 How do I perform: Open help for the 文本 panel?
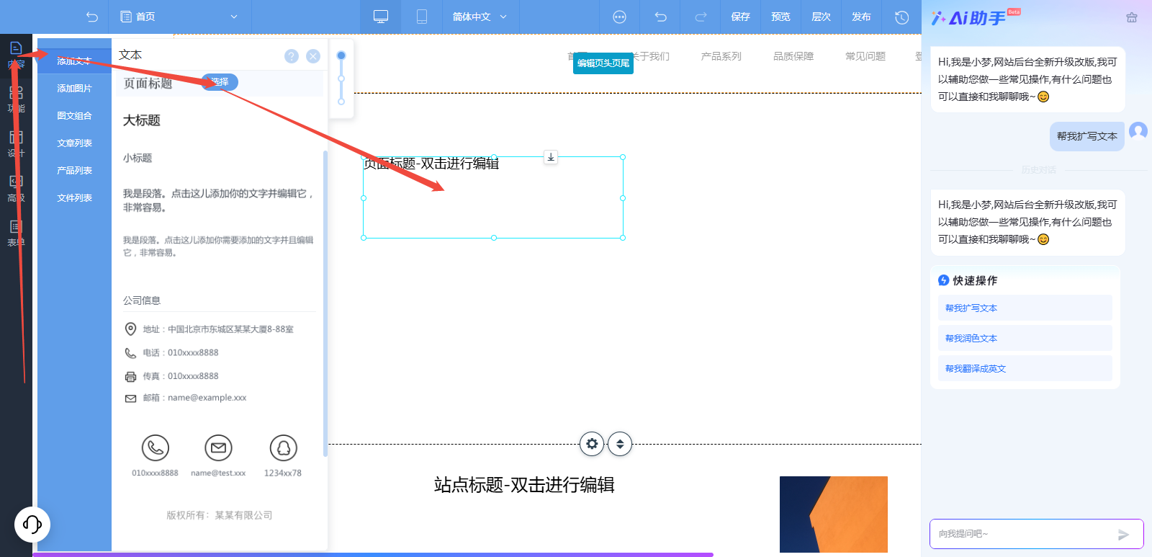(x=291, y=56)
